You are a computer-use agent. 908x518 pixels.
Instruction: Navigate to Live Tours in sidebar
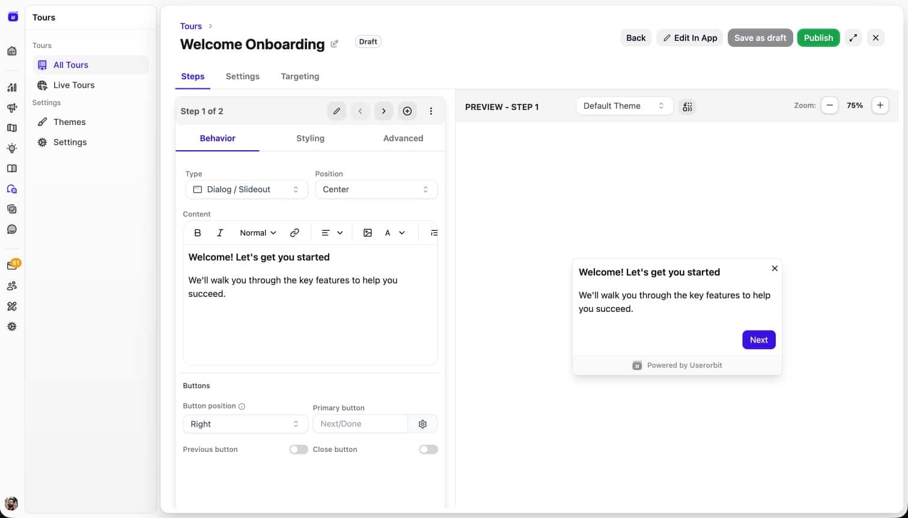(73, 85)
